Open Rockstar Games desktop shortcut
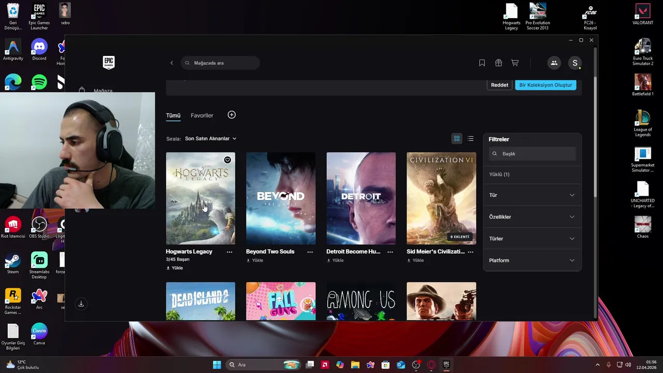The image size is (663, 373). pyautogui.click(x=13, y=302)
